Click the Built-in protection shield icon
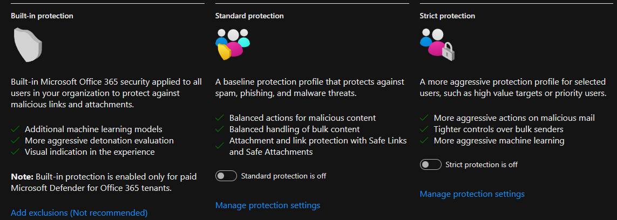The height and width of the screenshot is (220, 617). pyautogui.click(x=28, y=45)
